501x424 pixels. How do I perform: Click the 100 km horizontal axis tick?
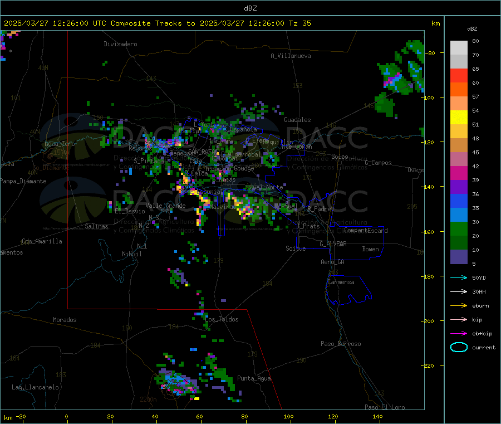[288, 416]
